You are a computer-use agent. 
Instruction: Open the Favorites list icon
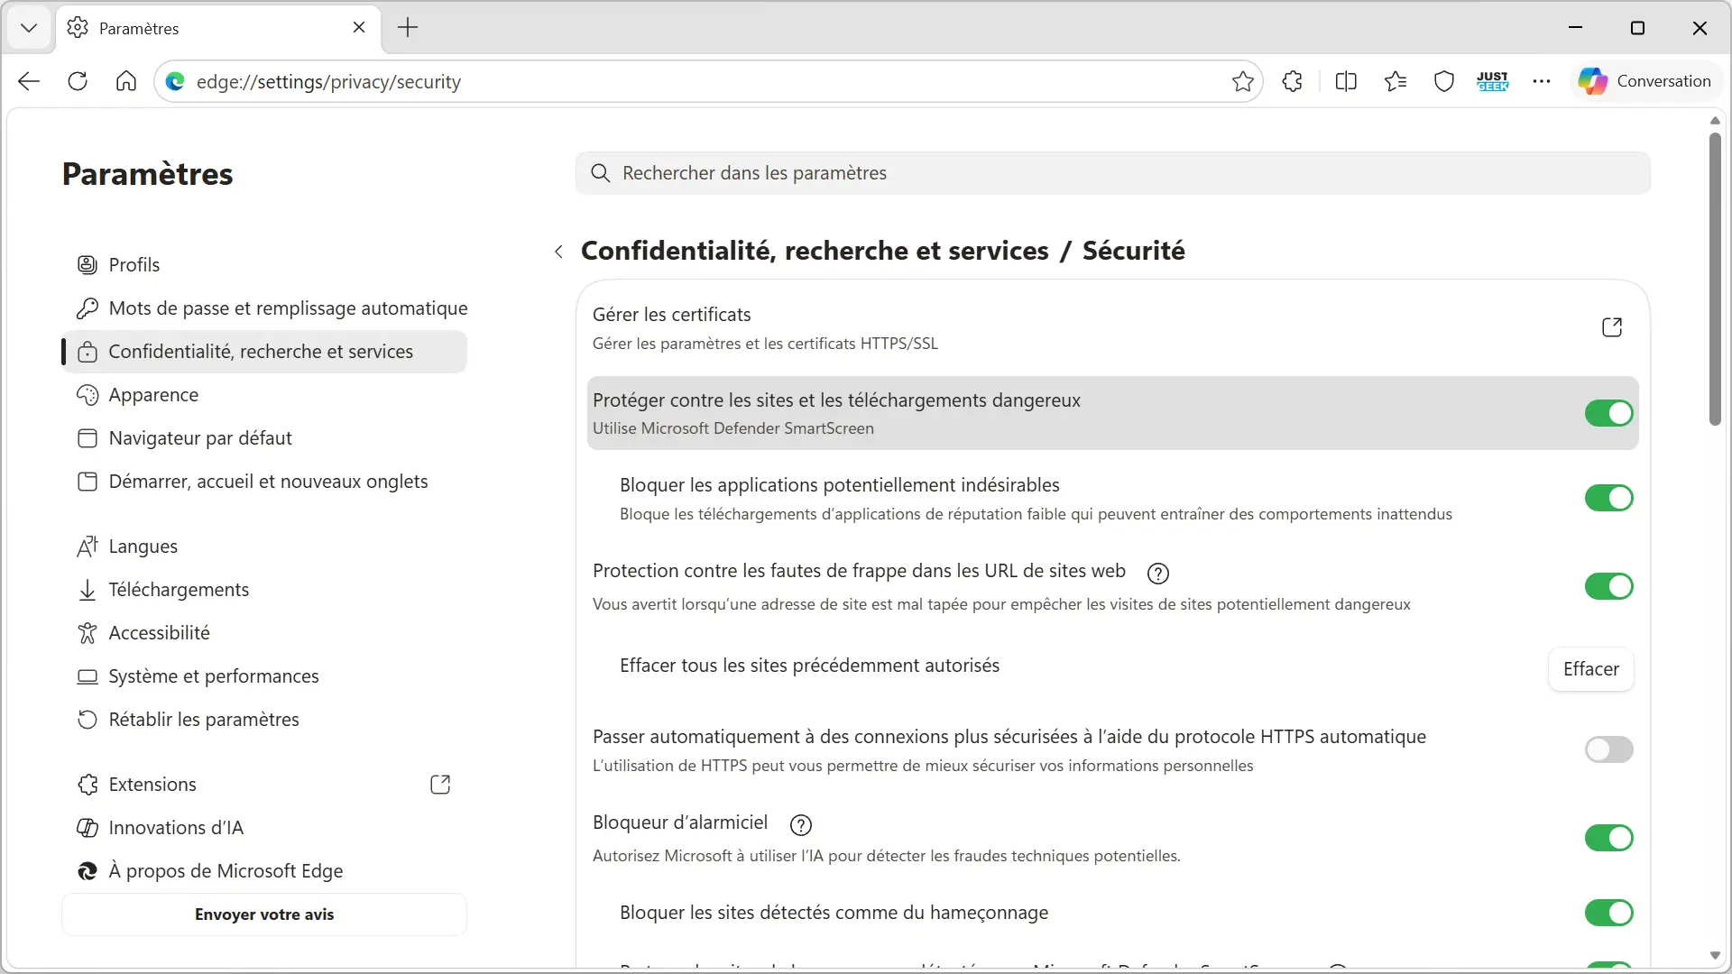(1396, 81)
